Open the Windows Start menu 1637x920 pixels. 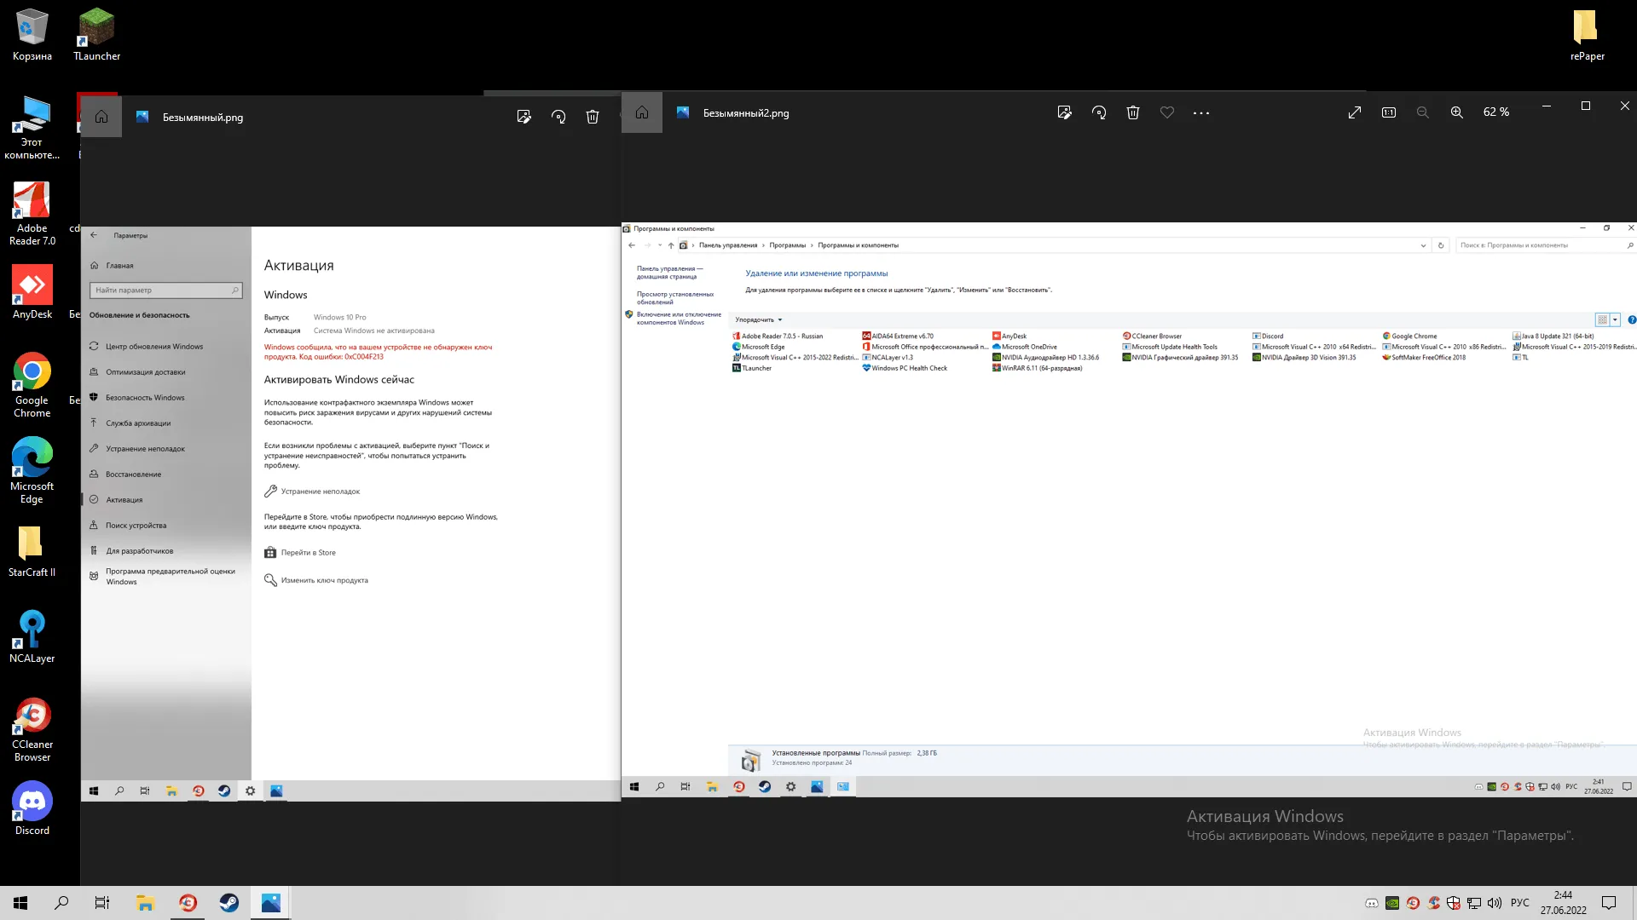pos(20,903)
